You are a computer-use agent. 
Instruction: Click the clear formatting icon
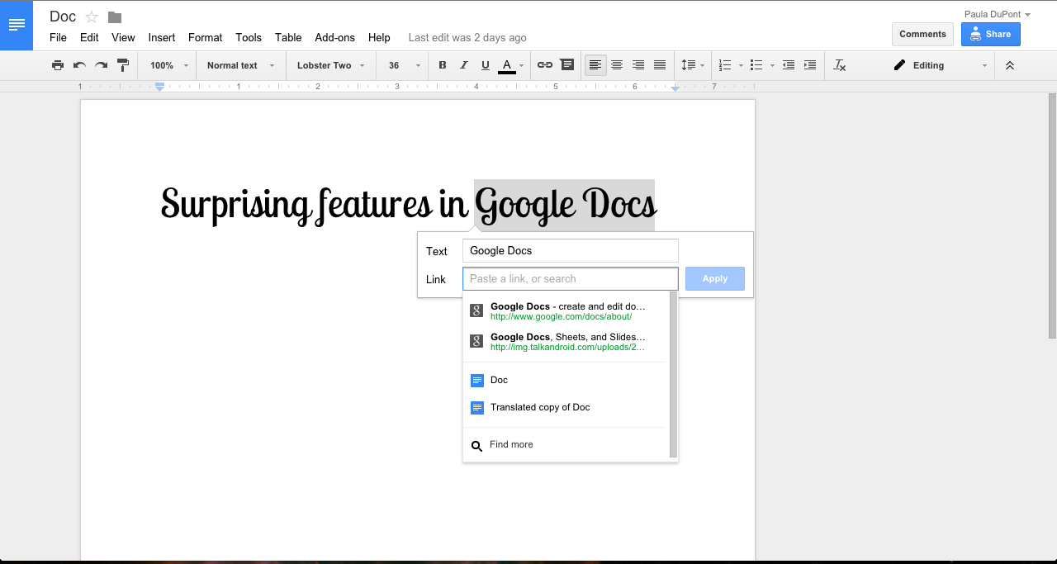click(x=840, y=65)
